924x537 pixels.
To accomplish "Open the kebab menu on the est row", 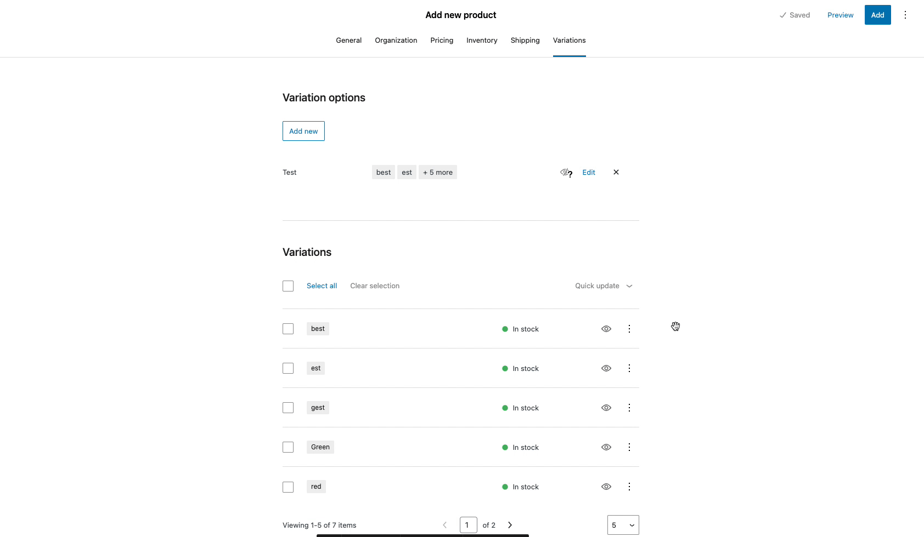I will [629, 368].
